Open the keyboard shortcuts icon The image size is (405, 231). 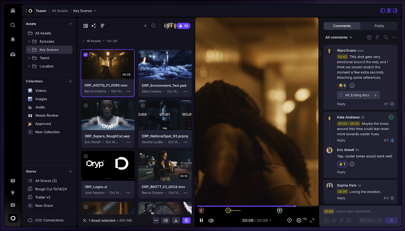pos(13,205)
